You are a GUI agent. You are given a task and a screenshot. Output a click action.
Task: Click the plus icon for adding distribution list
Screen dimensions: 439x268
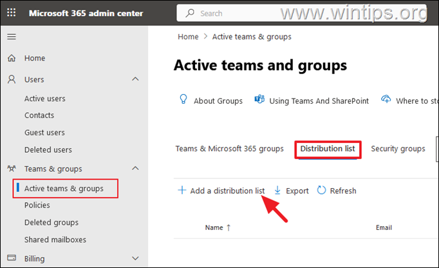[x=182, y=190]
